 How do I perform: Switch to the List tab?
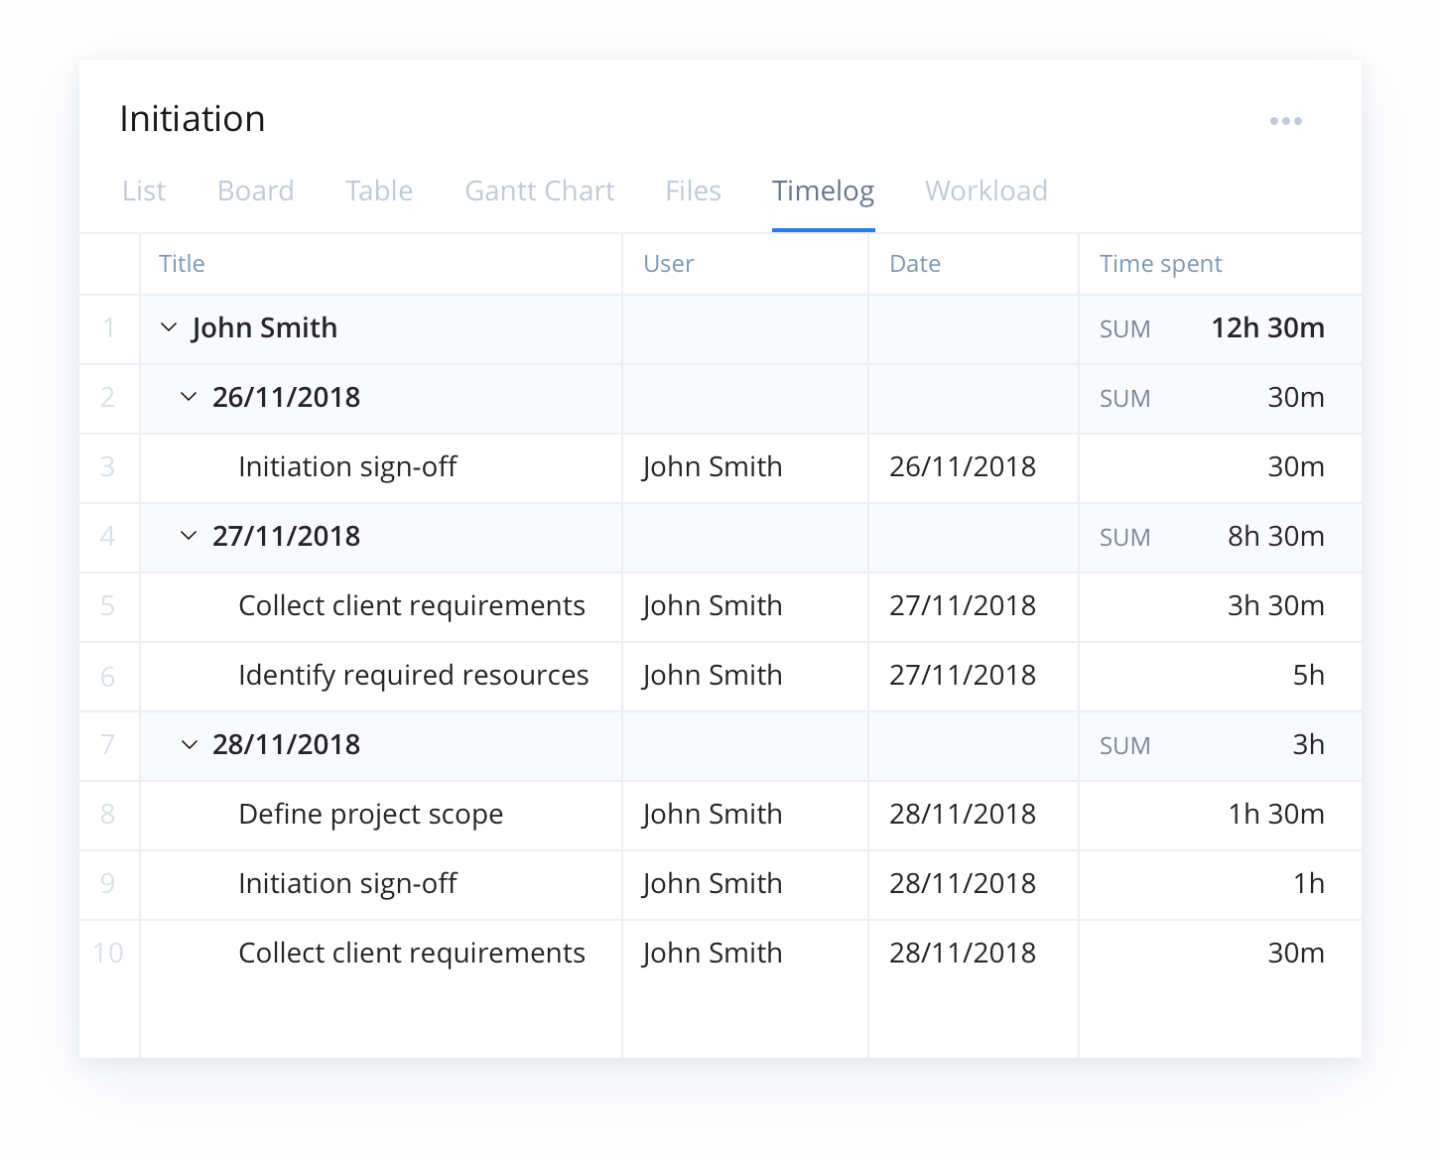pyautogui.click(x=144, y=191)
